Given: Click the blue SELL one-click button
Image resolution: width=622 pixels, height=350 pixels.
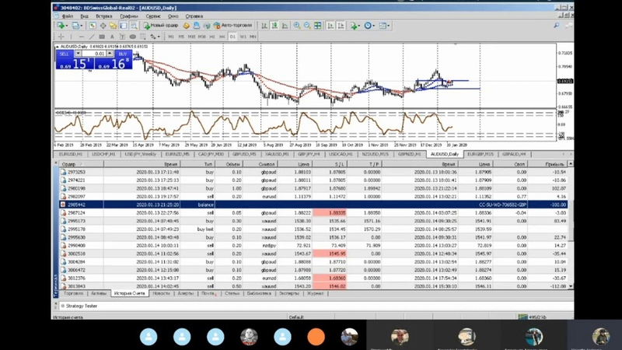Looking at the screenshot, I should coord(65,54).
